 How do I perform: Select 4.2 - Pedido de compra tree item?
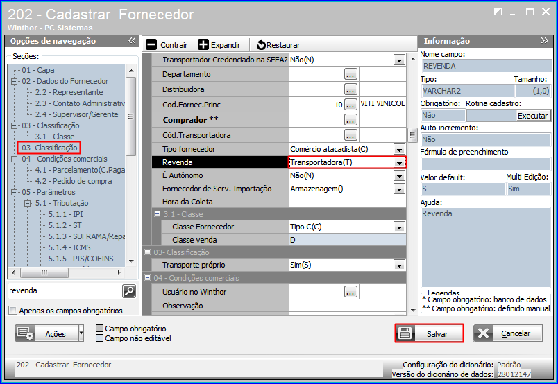(x=74, y=181)
